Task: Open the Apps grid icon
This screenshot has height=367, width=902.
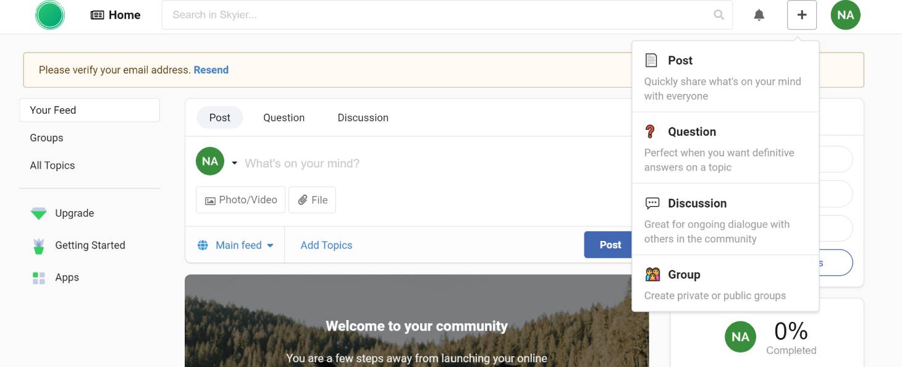Action: 39,278
